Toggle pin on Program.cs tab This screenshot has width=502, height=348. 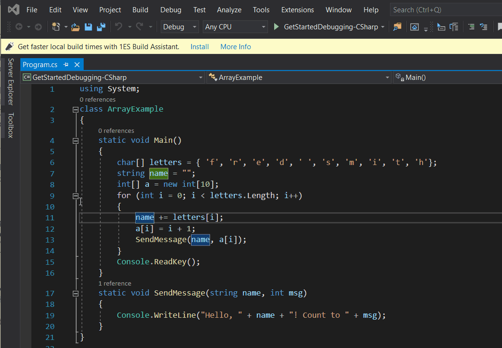66,65
